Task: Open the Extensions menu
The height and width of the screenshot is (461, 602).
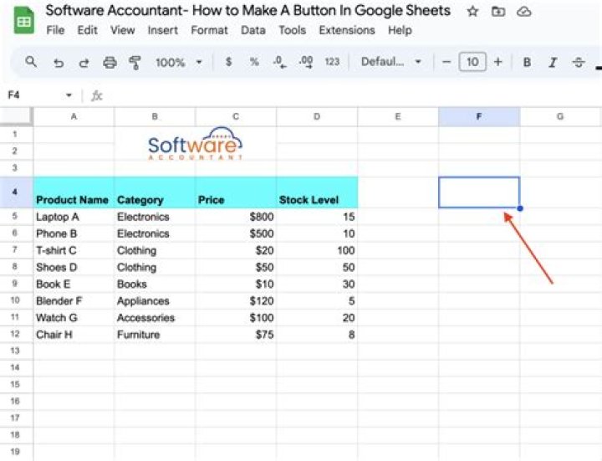Action: (347, 30)
